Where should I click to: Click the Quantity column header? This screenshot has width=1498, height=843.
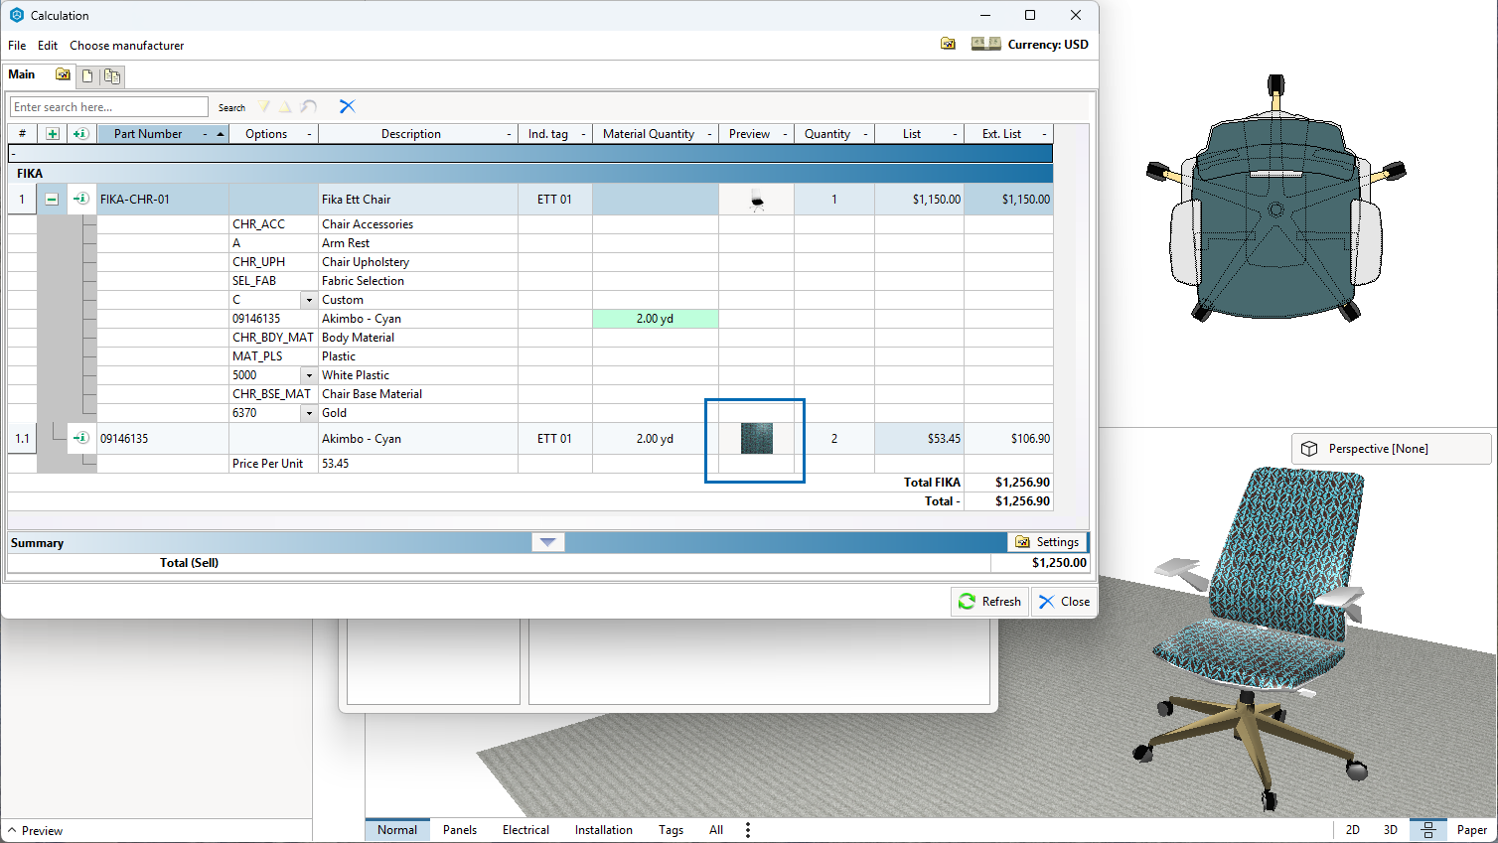coord(834,134)
